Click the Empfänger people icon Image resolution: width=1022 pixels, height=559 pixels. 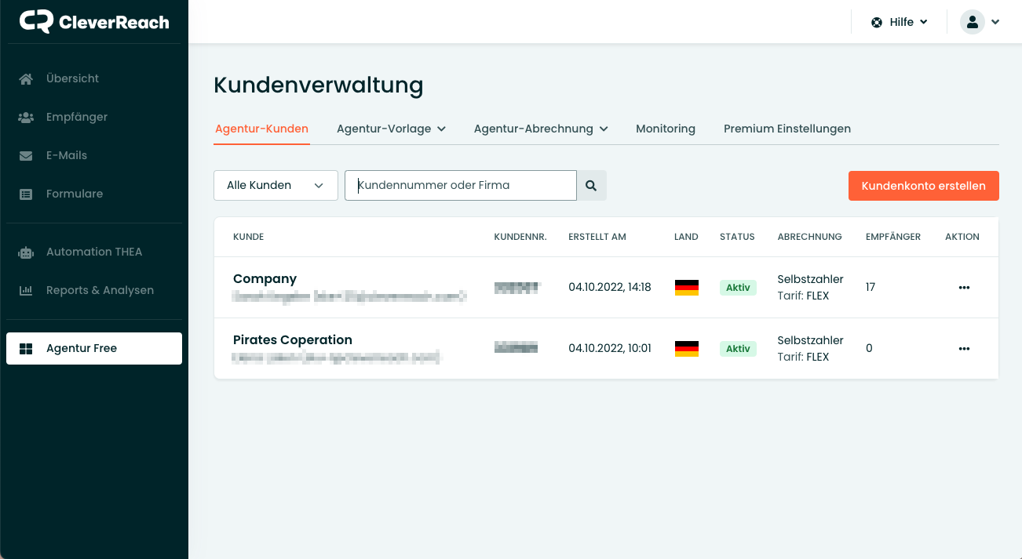[26, 117]
